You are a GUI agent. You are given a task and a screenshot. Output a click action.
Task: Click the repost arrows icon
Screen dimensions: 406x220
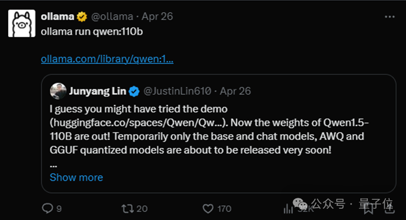pos(127,208)
